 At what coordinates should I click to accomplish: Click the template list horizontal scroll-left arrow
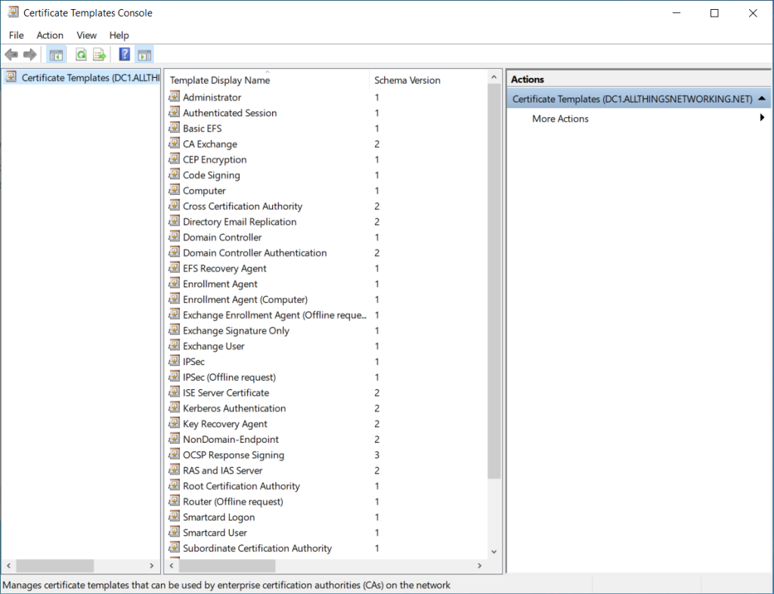(x=172, y=565)
